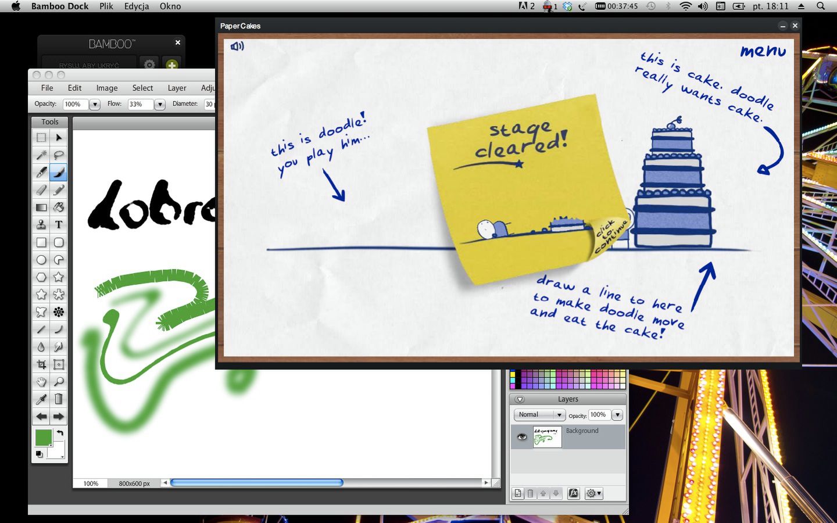This screenshot has width=837, height=523.
Task: Select the eraser tool
Action: point(41,190)
